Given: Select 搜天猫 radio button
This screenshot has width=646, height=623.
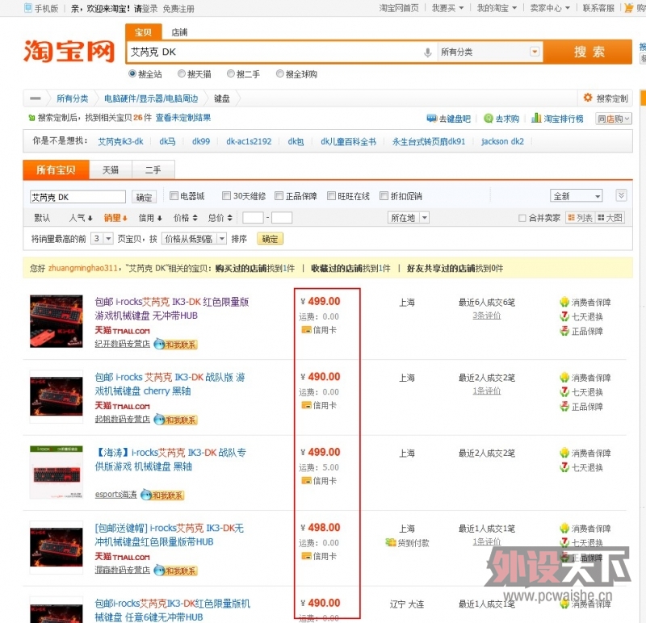Looking at the screenshot, I should [181, 73].
